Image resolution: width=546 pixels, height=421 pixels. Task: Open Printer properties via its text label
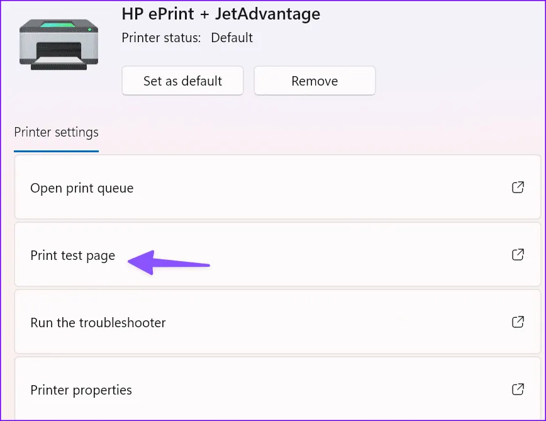[x=81, y=390]
